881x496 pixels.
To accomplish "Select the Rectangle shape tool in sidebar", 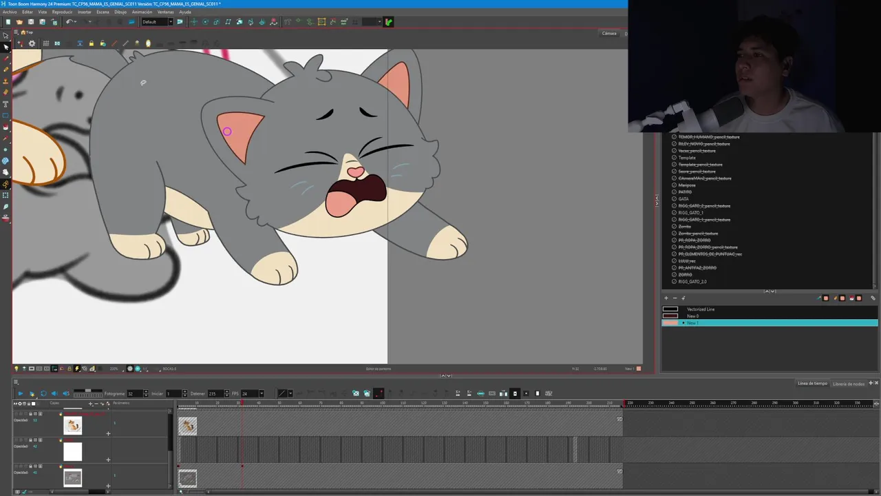I will (x=6, y=116).
